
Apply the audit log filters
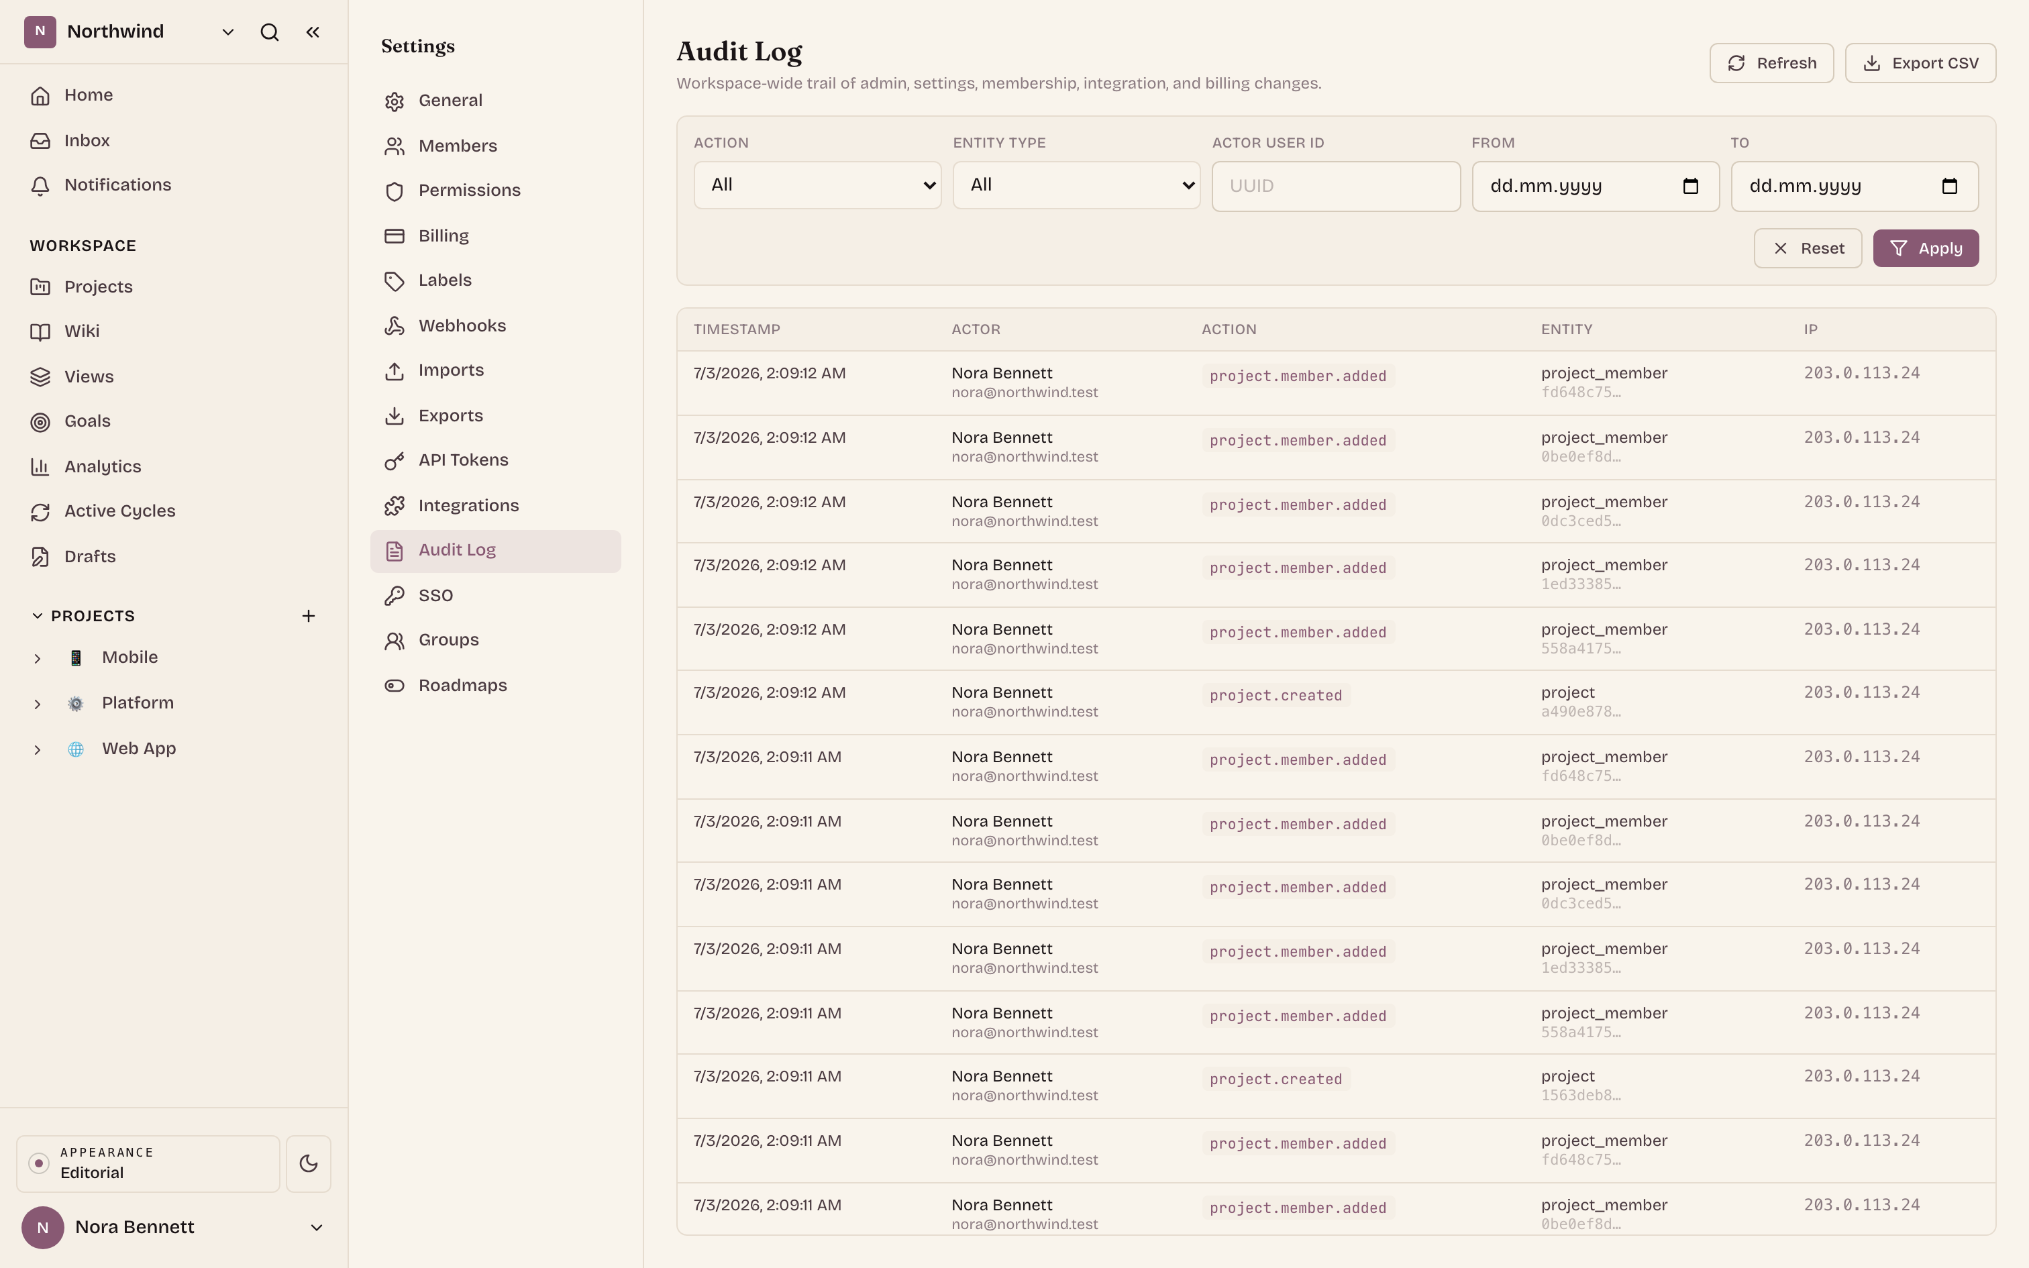tap(1926, 248)
